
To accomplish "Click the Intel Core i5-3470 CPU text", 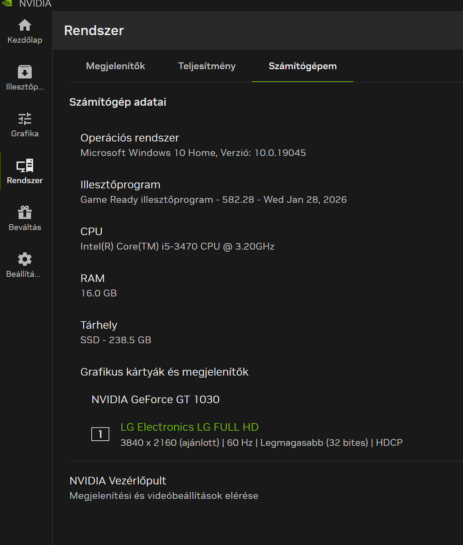I will [177, 246].
